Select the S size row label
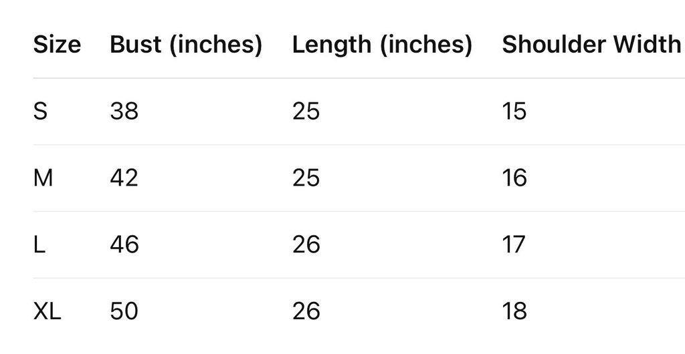Image resolution: width=685 pixels, height=354 pixels. [x=40, y=111]
